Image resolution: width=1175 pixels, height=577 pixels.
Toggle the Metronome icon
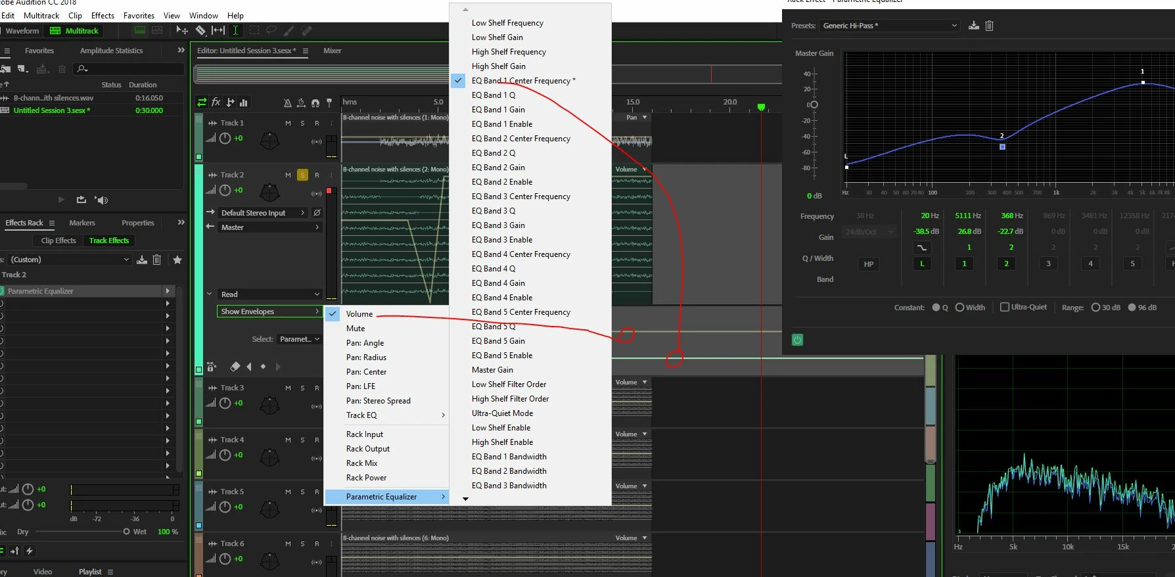click(287, 103)
